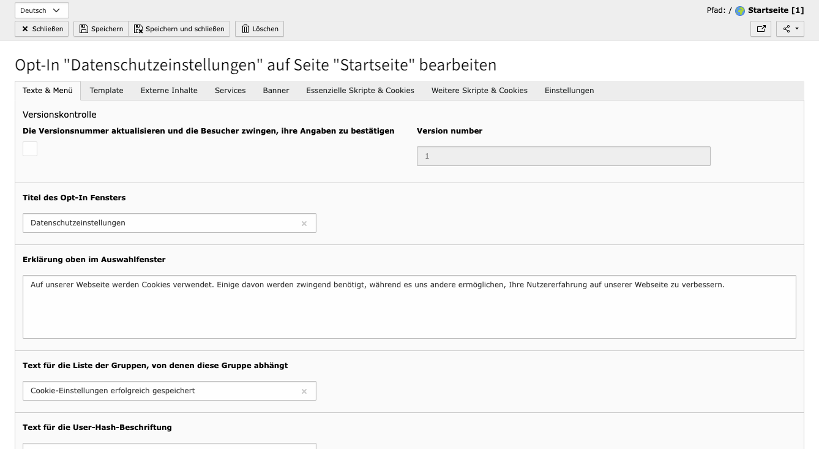
Task: Click the save-and-close icon
Action: click(x=138, y=28)
